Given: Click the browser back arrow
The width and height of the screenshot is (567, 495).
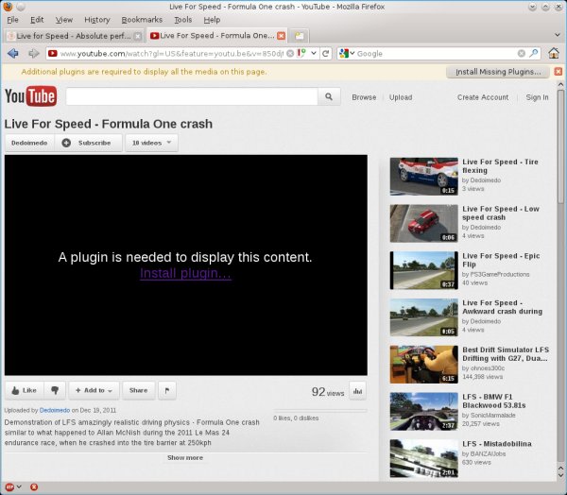Looking at the screenshot, I should [13, 53].
